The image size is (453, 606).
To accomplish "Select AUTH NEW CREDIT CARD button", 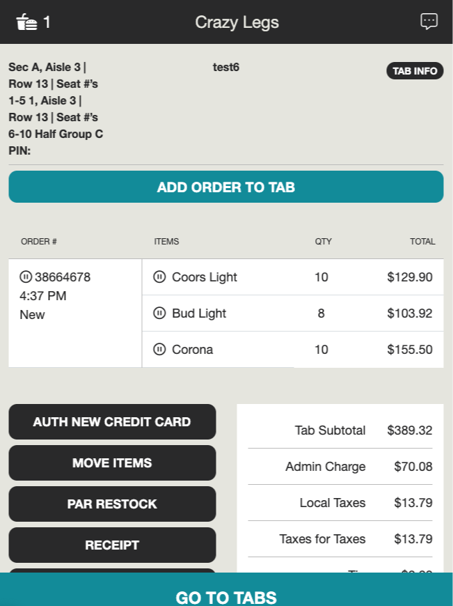I will 112,421.
